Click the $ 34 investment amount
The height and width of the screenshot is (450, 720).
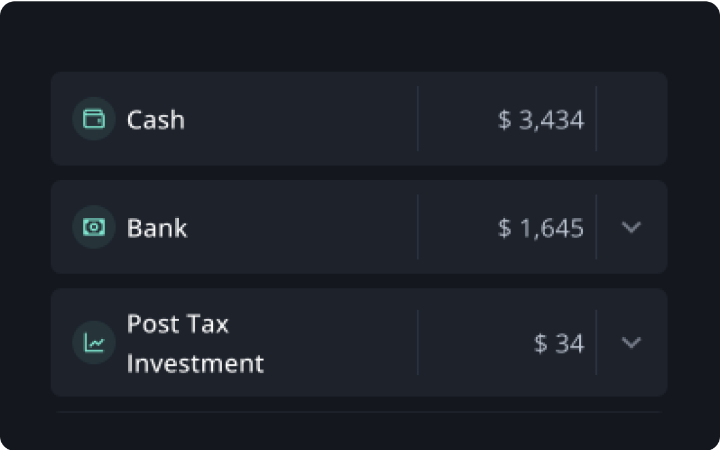click(x=559, y=343)
